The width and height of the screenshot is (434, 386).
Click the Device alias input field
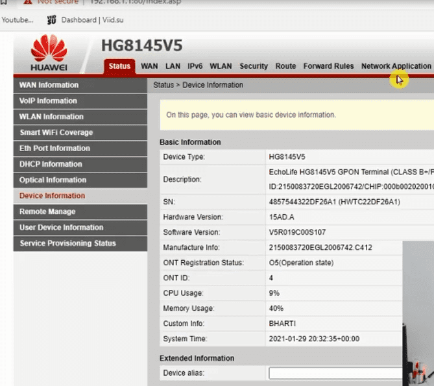pos(335,373)
